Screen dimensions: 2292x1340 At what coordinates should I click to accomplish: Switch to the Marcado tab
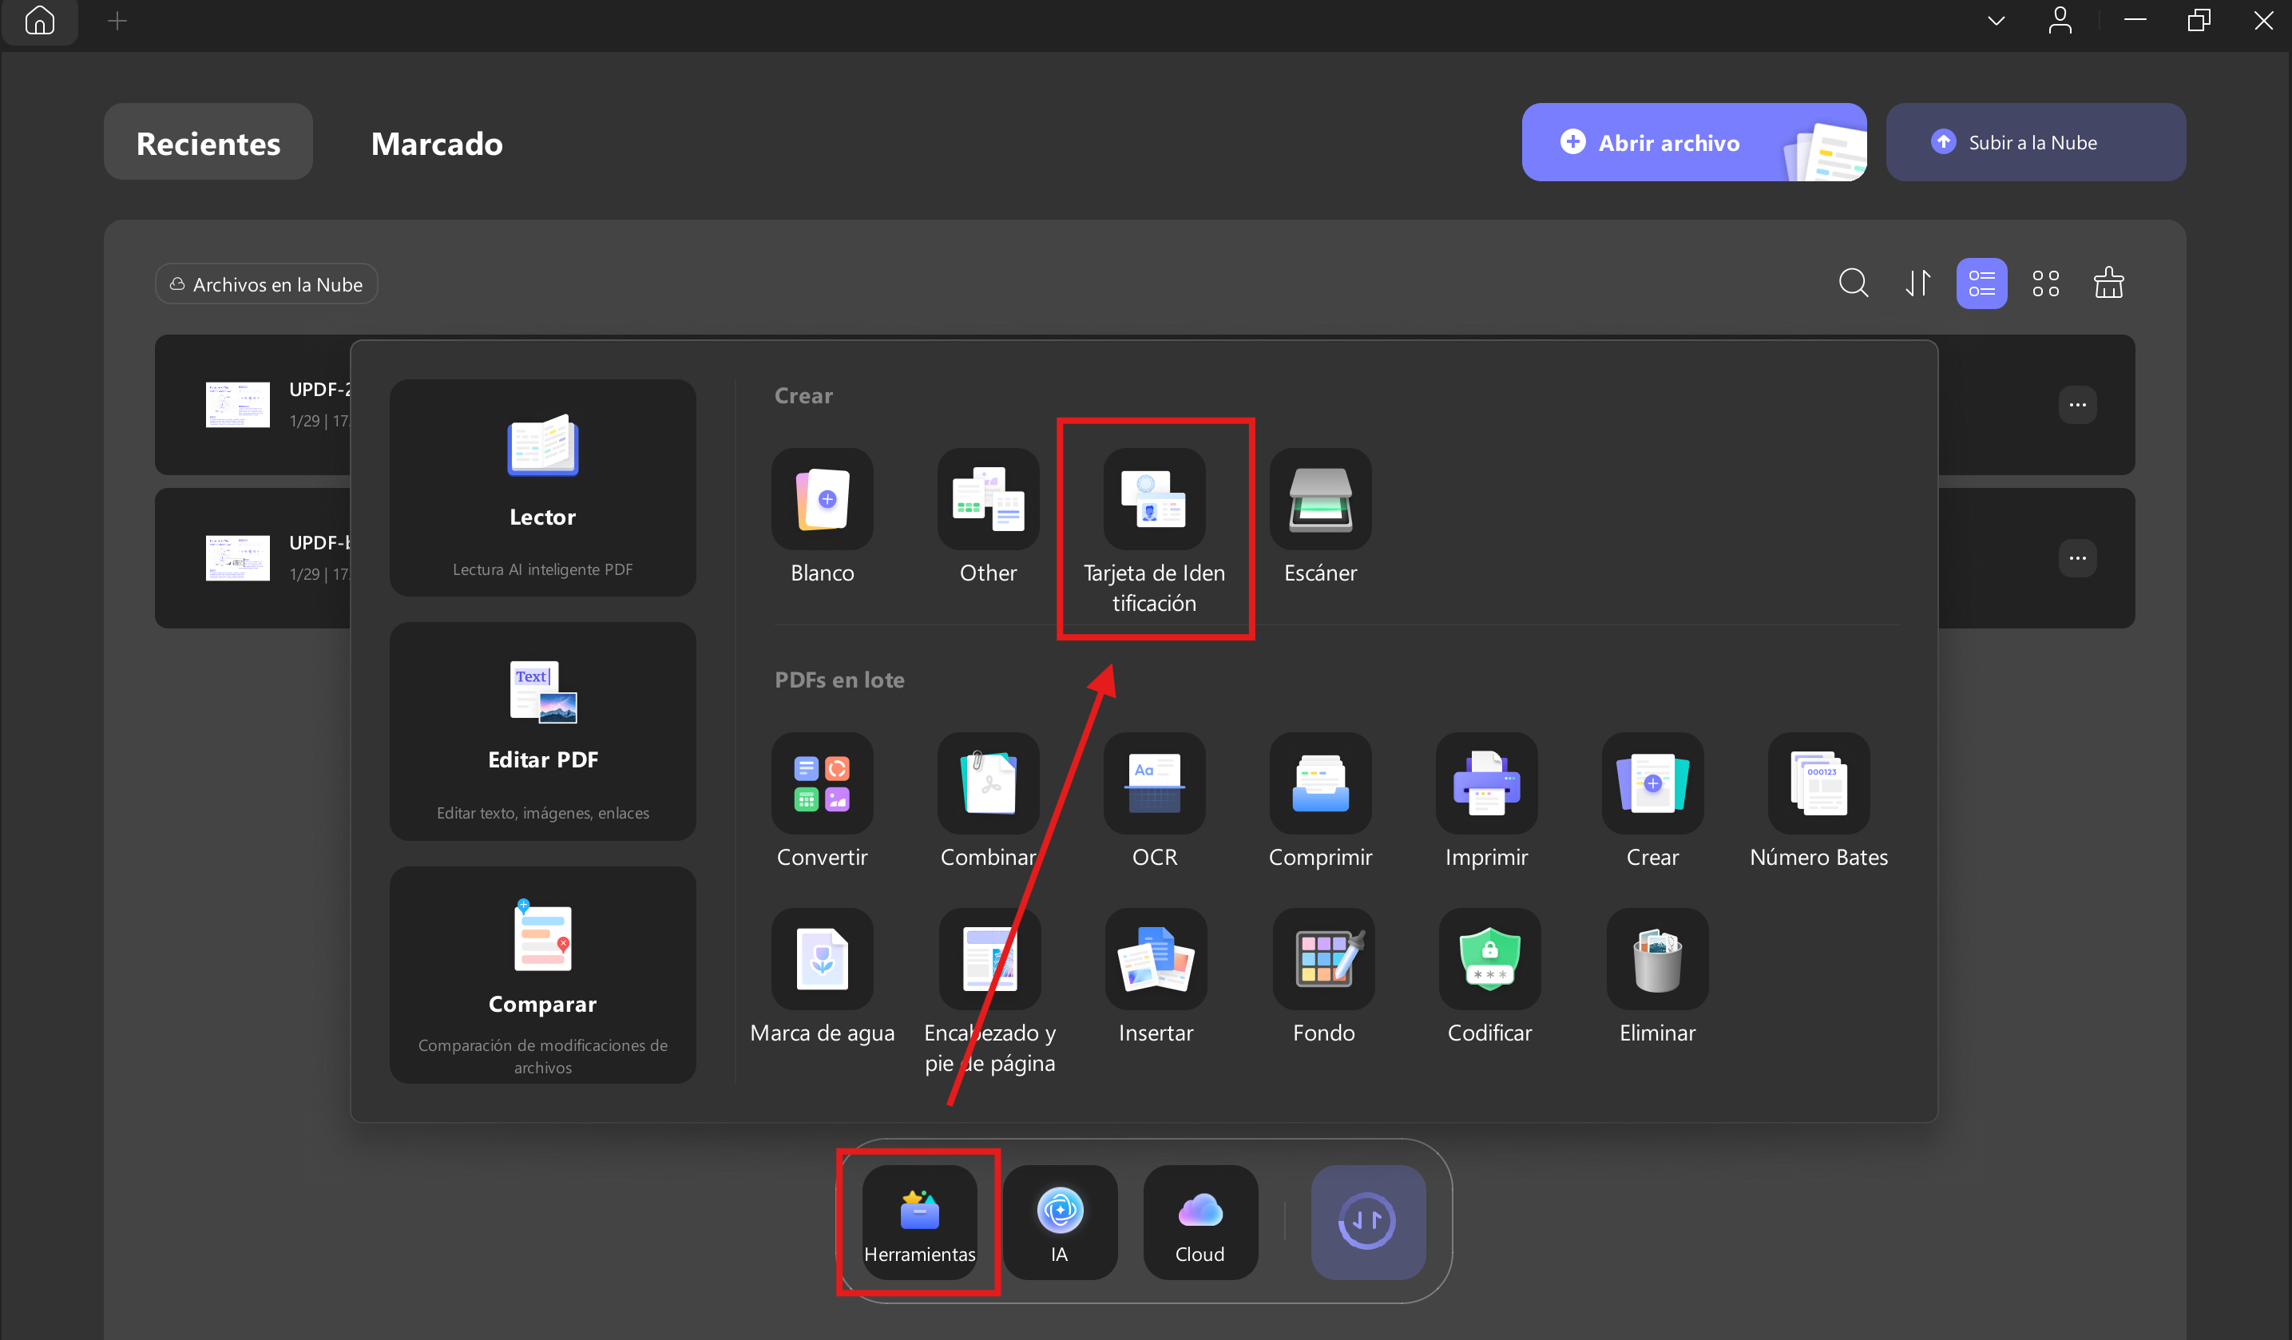[x=437, y=142]
